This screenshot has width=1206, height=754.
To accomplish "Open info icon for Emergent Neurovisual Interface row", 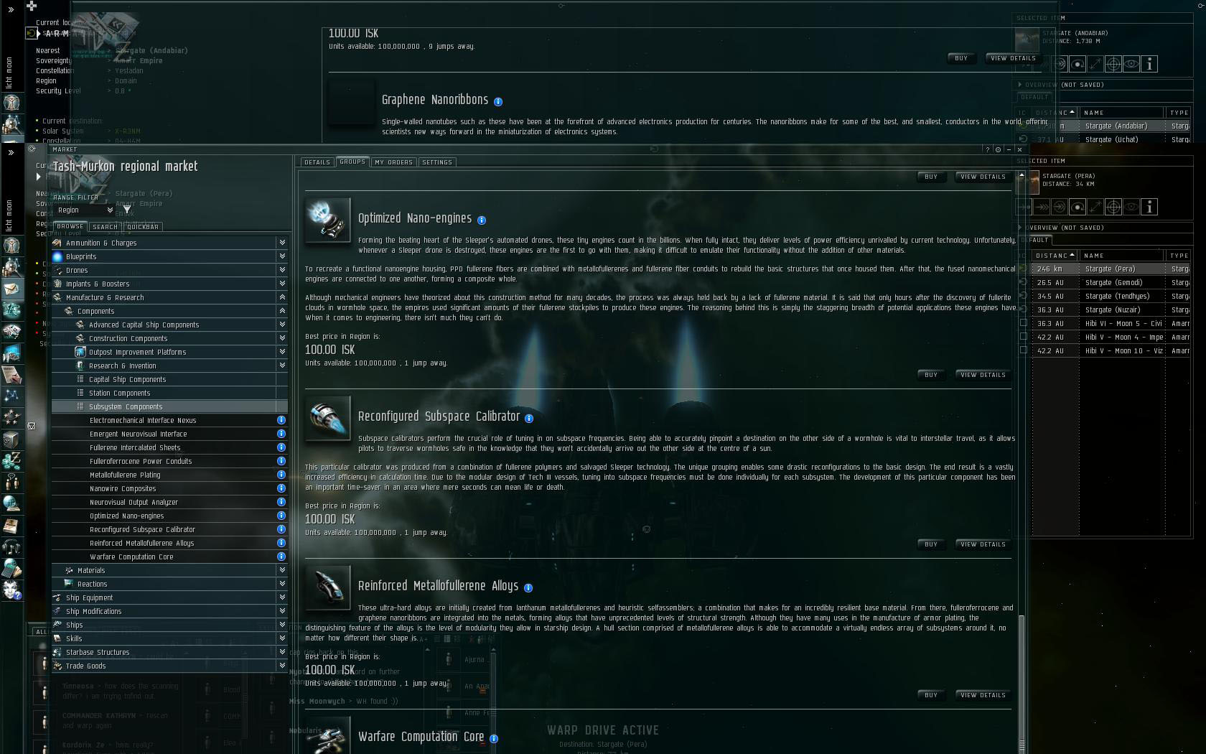I will tap(281, 434).
